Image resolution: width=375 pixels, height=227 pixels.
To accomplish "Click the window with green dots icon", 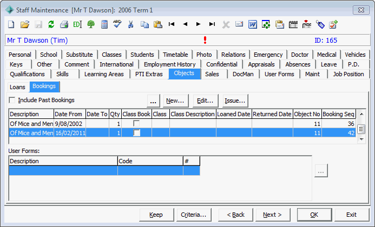I will pos(266,24).
